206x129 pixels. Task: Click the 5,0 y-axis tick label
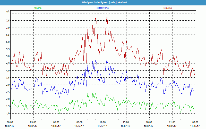point(7,56)
